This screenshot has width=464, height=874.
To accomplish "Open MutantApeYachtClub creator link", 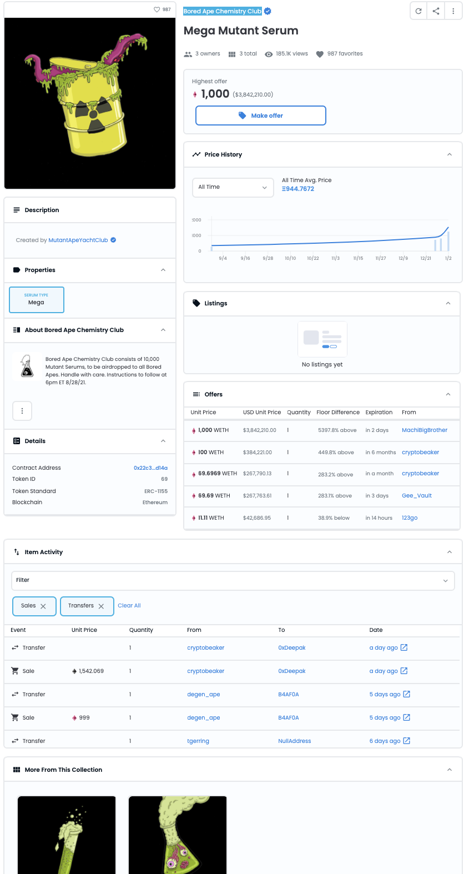I will point(78,240).
